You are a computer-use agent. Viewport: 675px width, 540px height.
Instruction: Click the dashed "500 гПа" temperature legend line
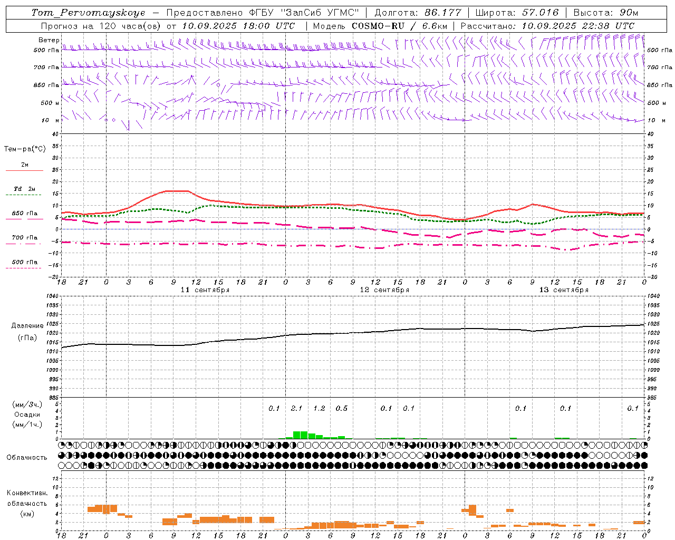tap(23, 268)
